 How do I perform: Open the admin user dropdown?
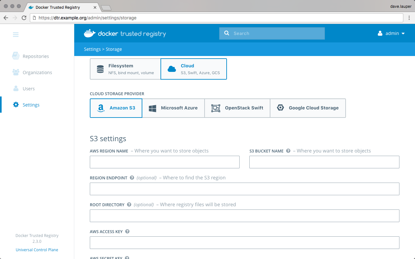(x=391, y=33)
